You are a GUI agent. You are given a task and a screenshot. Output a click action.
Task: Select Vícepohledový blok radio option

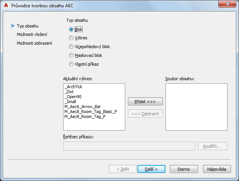[71, 47]
